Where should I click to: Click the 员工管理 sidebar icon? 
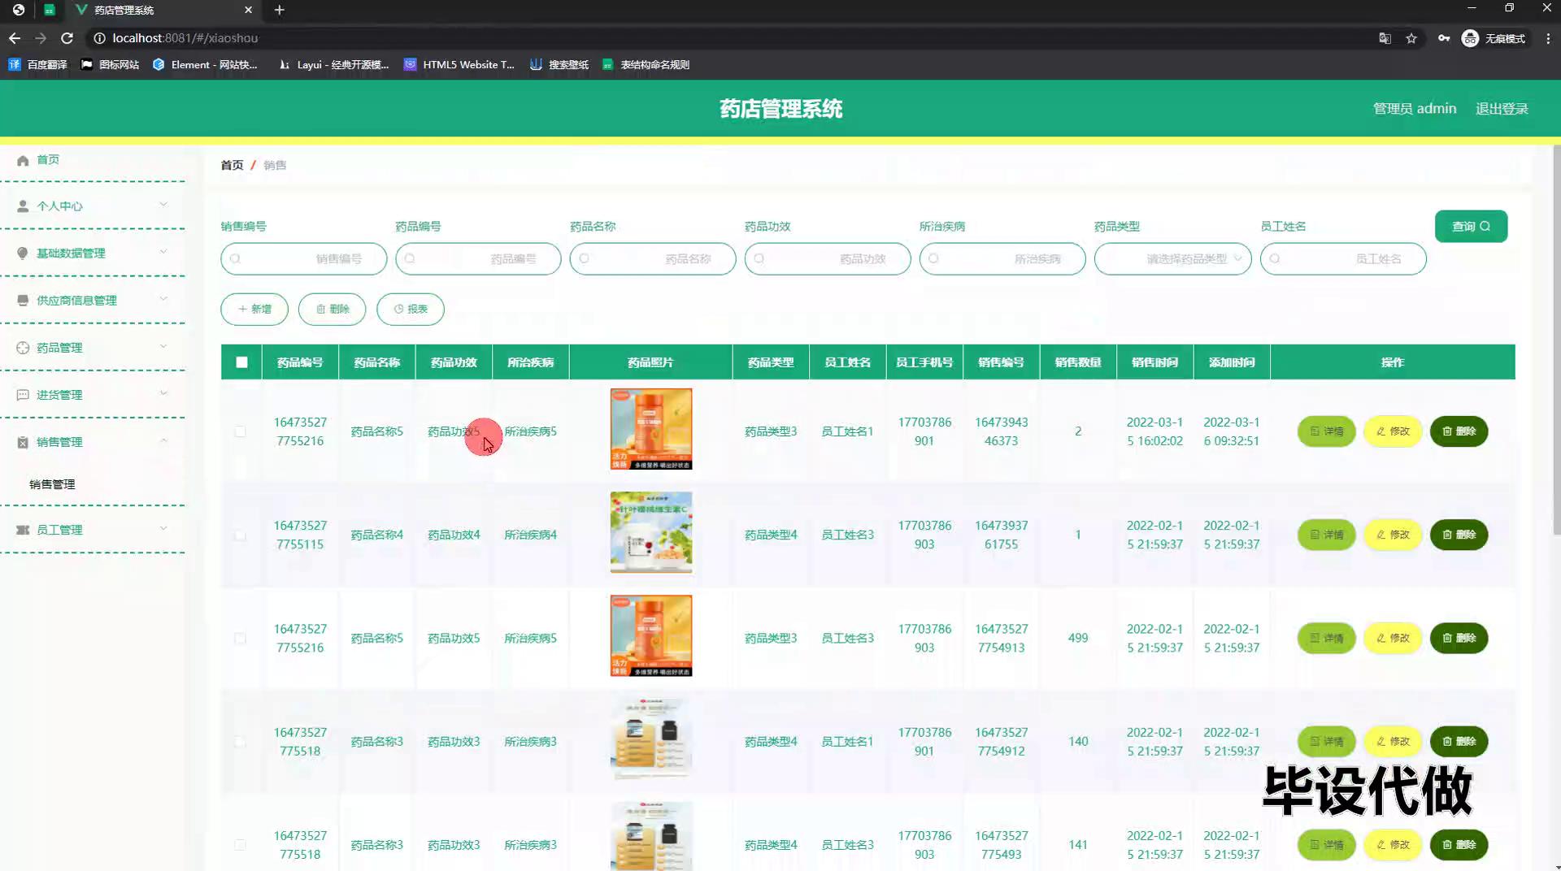click(x=23, y=530)
